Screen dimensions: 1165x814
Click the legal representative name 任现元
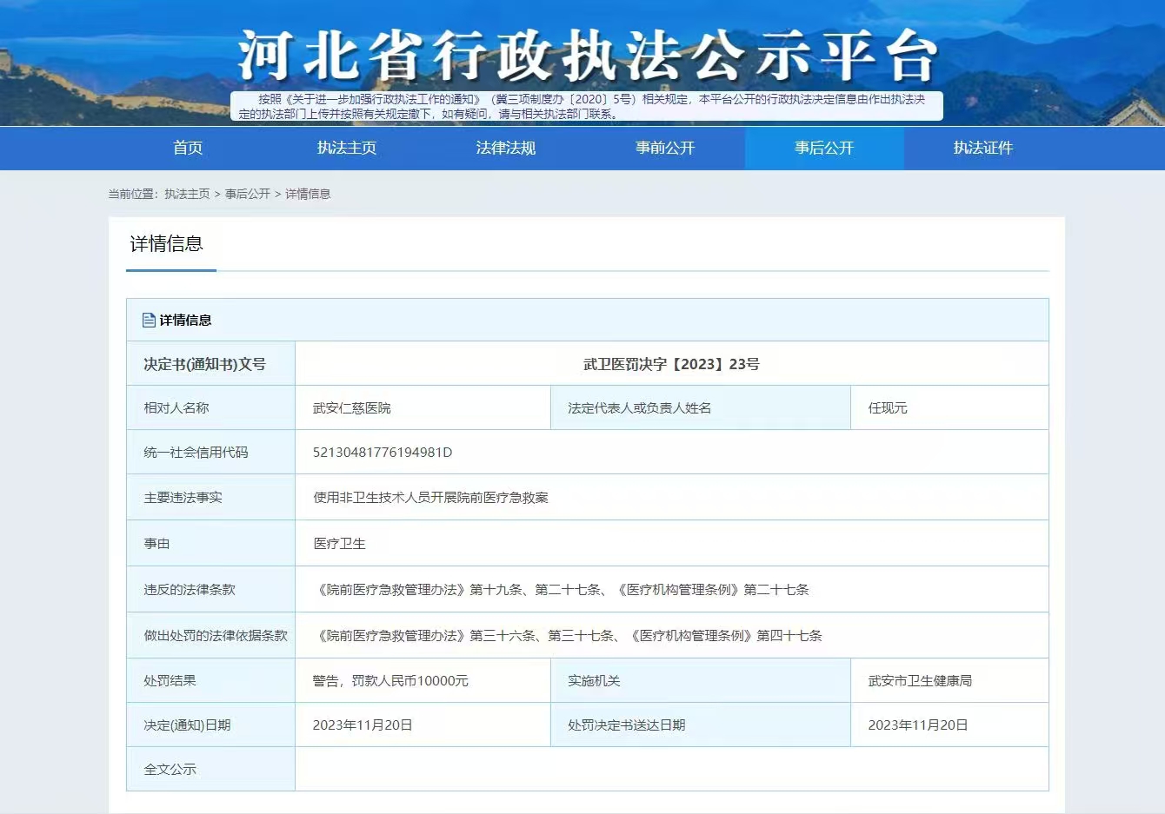click(x=888, y=408)
